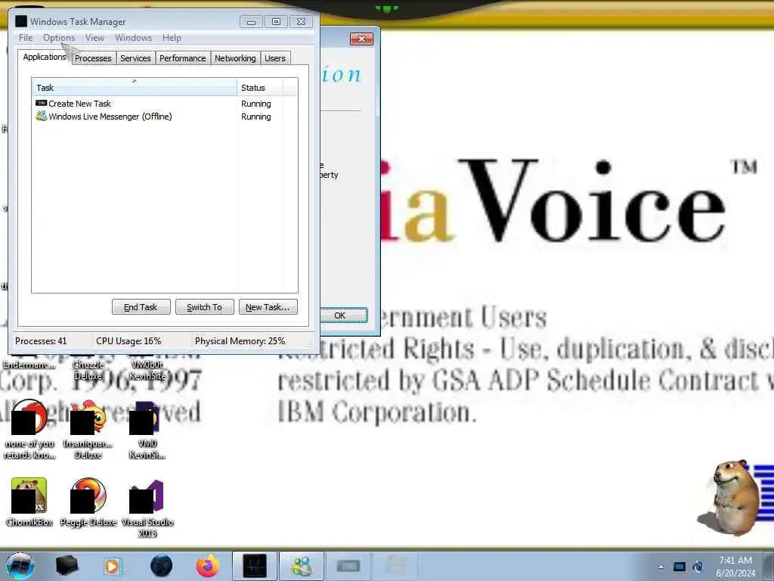Open the Visual Studio 2015 desktop icon
The height and width of the screenshot is (581, 774).
147,508
